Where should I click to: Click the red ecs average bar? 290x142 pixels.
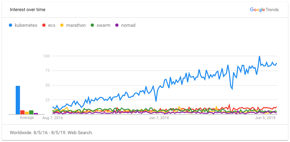[x=22, y=112]
